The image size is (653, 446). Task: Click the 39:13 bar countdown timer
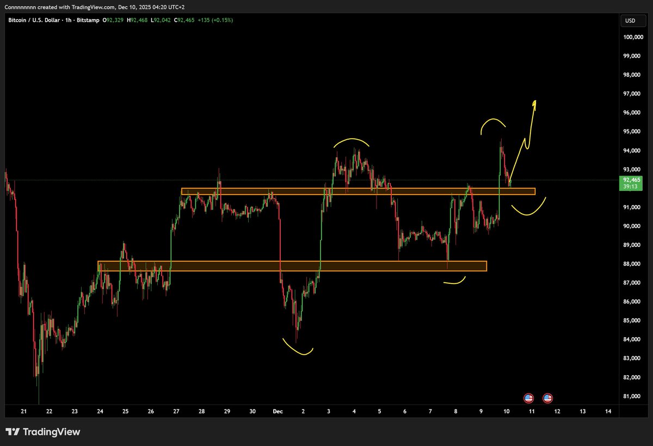pyautogui.click(x=631, y=187)
